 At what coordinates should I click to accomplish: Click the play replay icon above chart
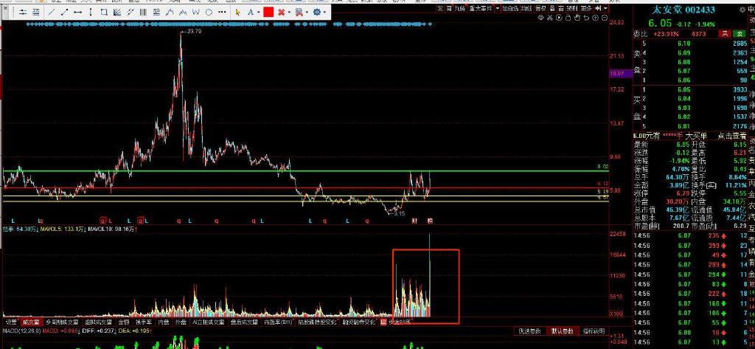[559, 18]
